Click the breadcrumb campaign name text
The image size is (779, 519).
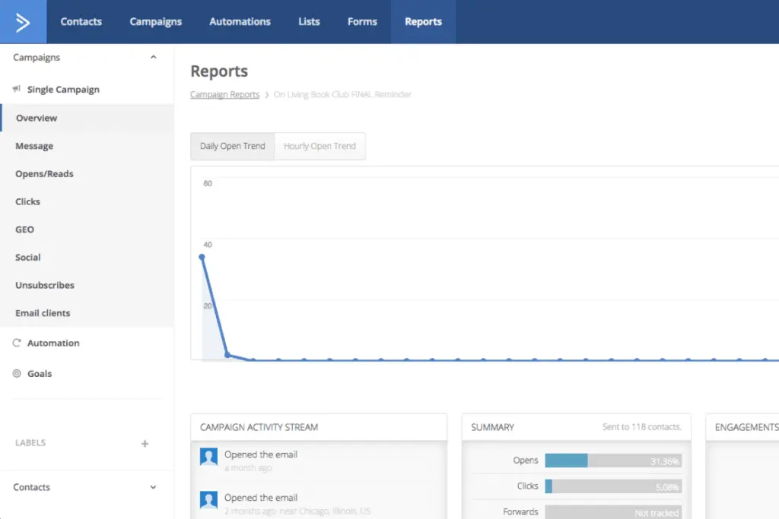coord(342,94)
